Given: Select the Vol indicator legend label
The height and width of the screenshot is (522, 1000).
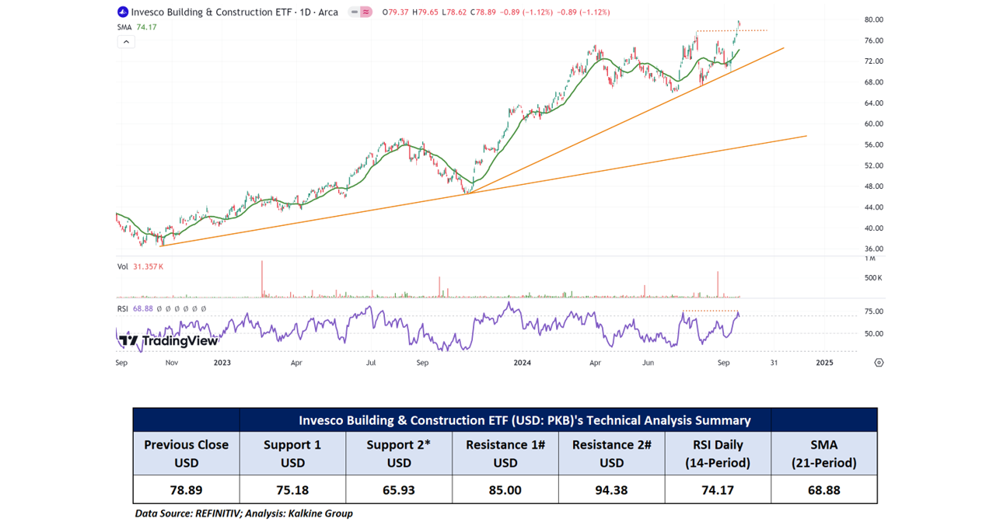Looking at the screenshot, I should 123,266.
